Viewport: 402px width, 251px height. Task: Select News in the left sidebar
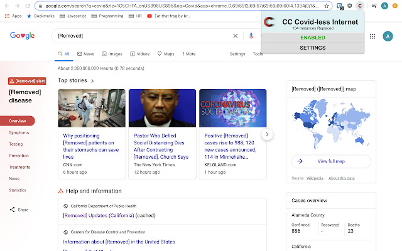click(x=14, y=179)
